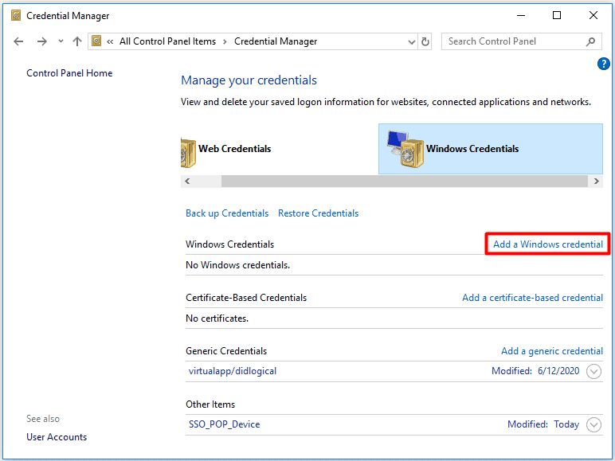Click the Windows Credentials vault icon
The width and height of the screenshot is (615, 461).
pos(403,149)
